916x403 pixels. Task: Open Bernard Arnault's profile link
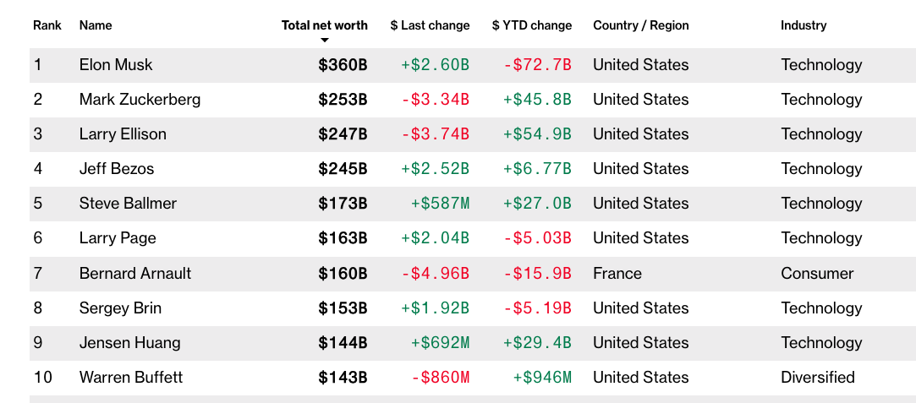[135, 274]
